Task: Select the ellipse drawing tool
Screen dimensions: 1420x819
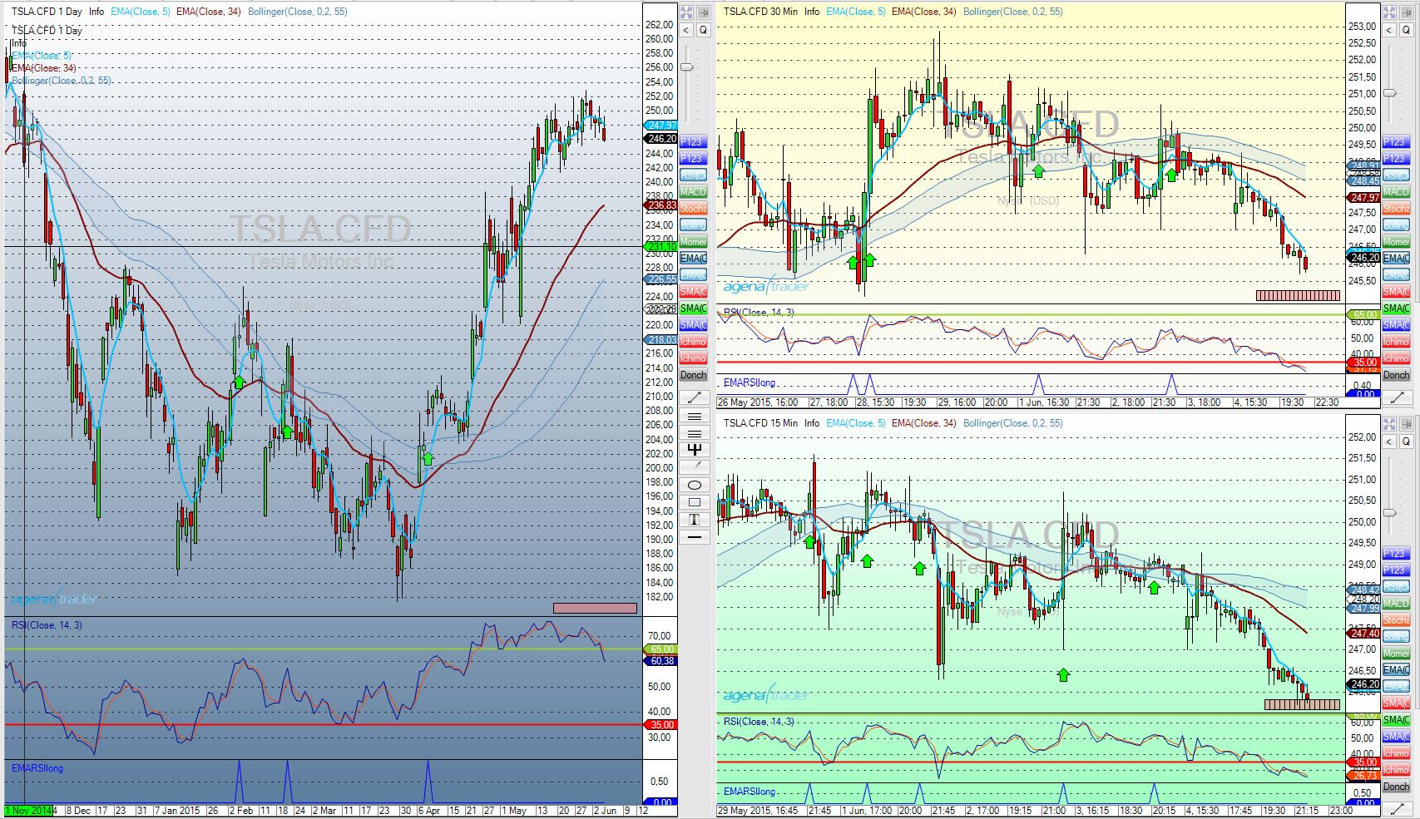Action: [x=695, y=485]
